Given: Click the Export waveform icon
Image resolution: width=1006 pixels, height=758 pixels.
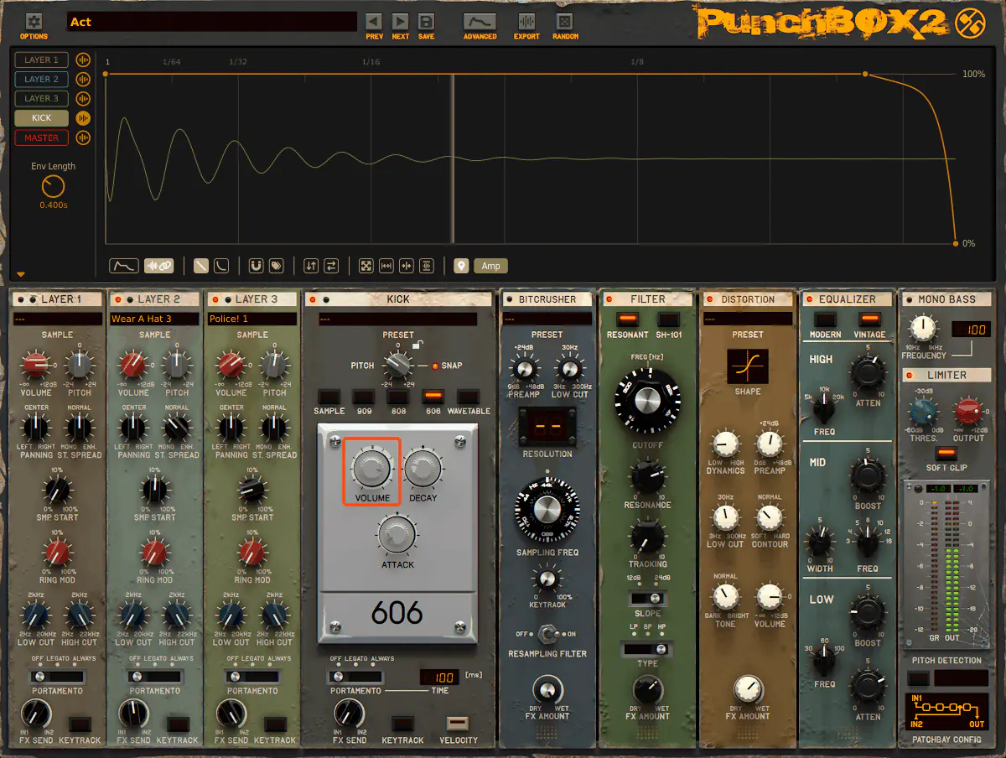Looking at the screenshot, I should tap(526, 22).
